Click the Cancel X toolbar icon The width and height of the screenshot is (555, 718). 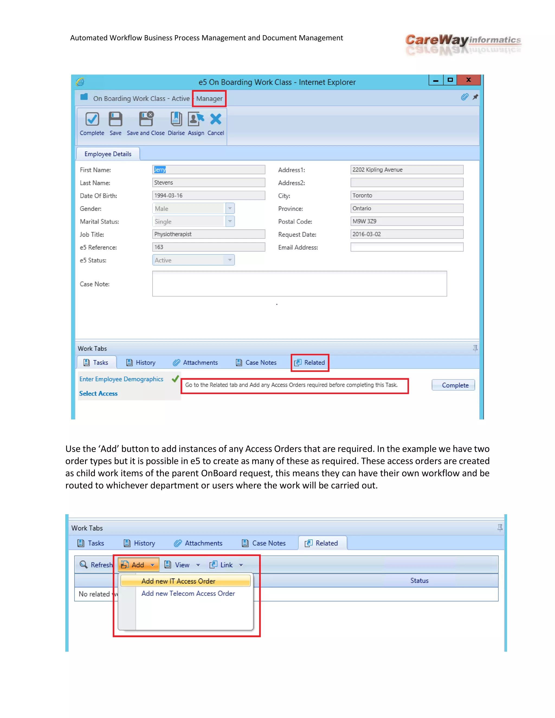216,119
